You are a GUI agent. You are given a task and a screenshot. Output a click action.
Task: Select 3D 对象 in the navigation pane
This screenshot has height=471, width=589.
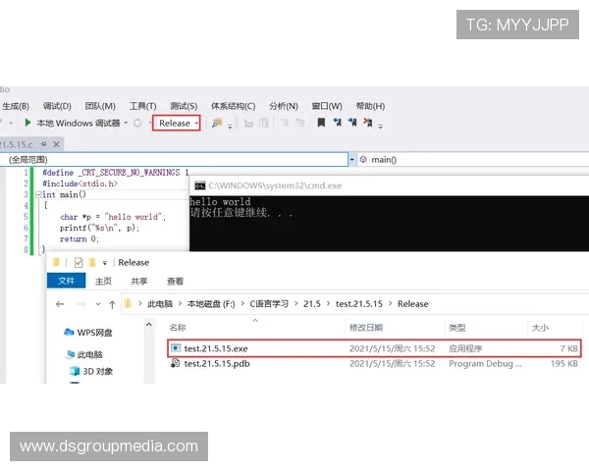point(91,371)
